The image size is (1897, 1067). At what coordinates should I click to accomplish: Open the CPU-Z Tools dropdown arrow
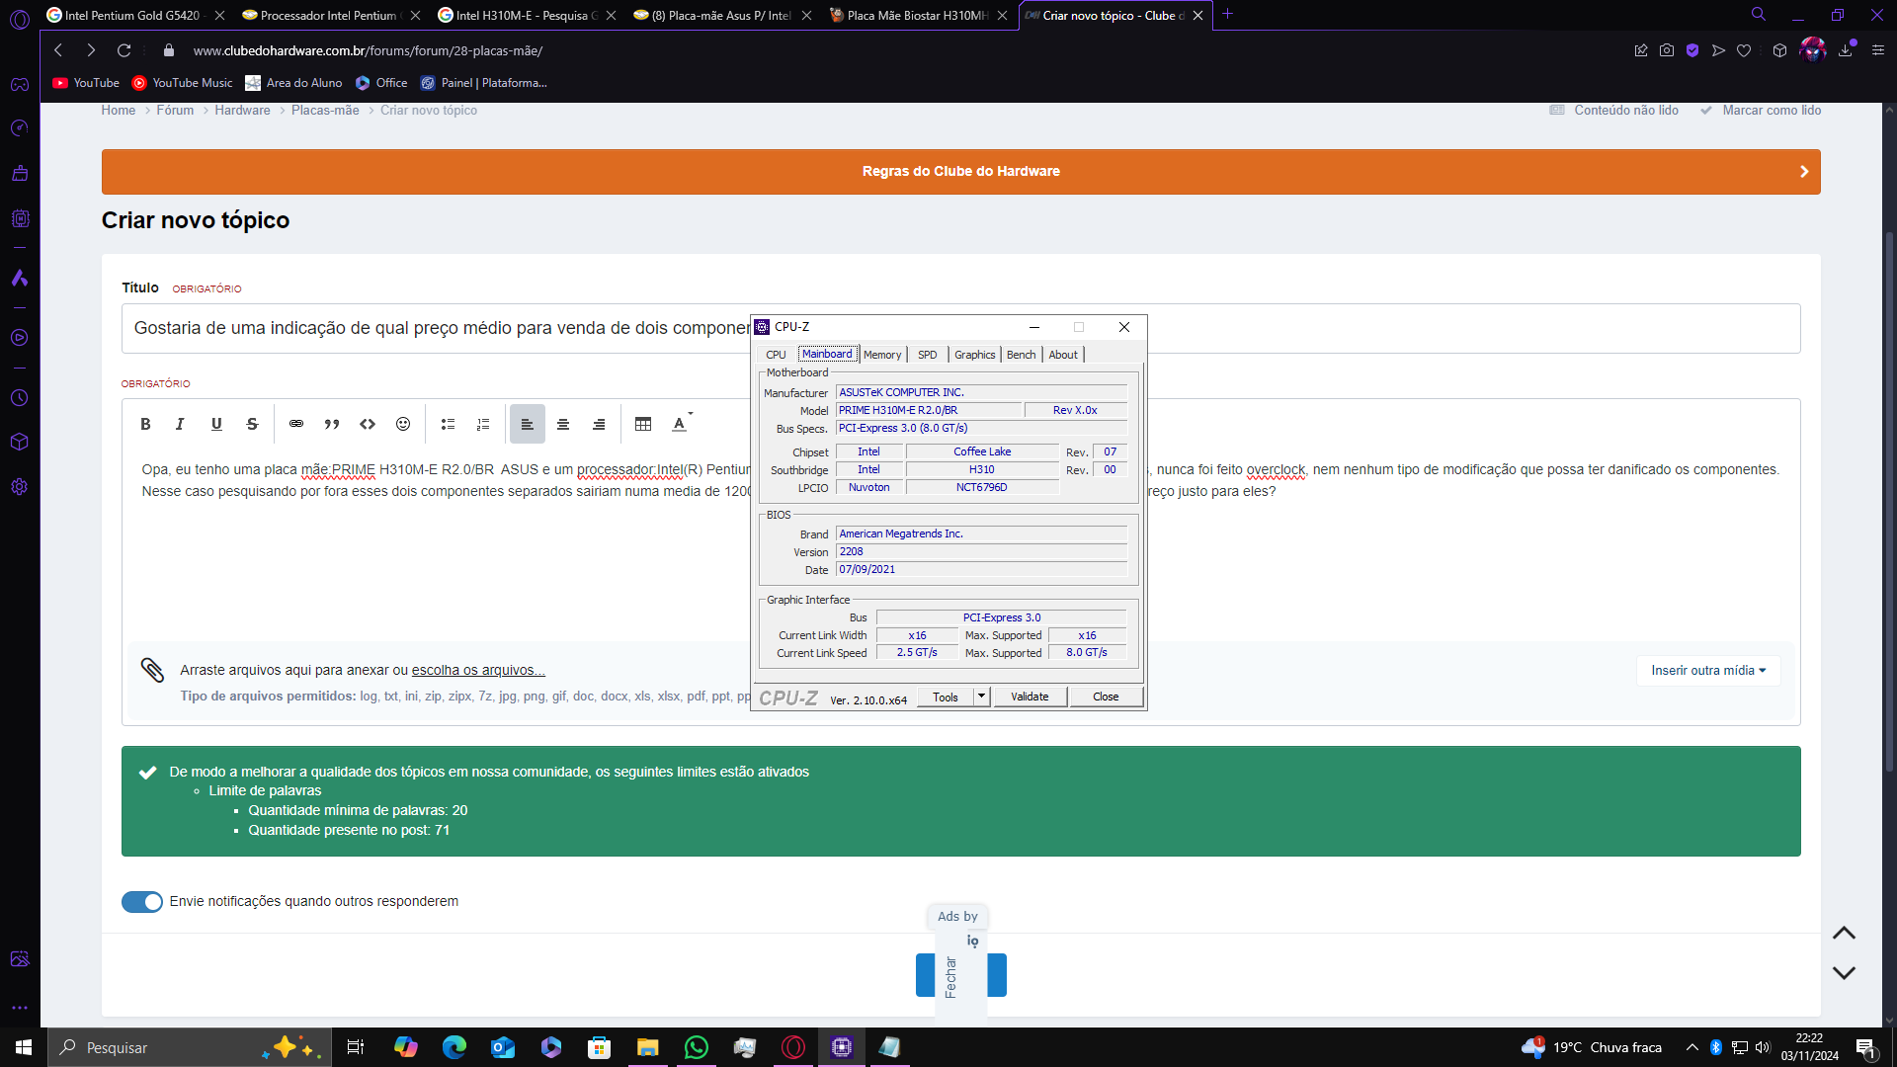(x=981, y=697)
